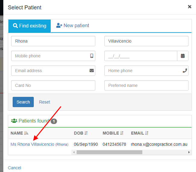Switch to the Find existing tab
The image size is (196, 172).
tap(30, 26)
